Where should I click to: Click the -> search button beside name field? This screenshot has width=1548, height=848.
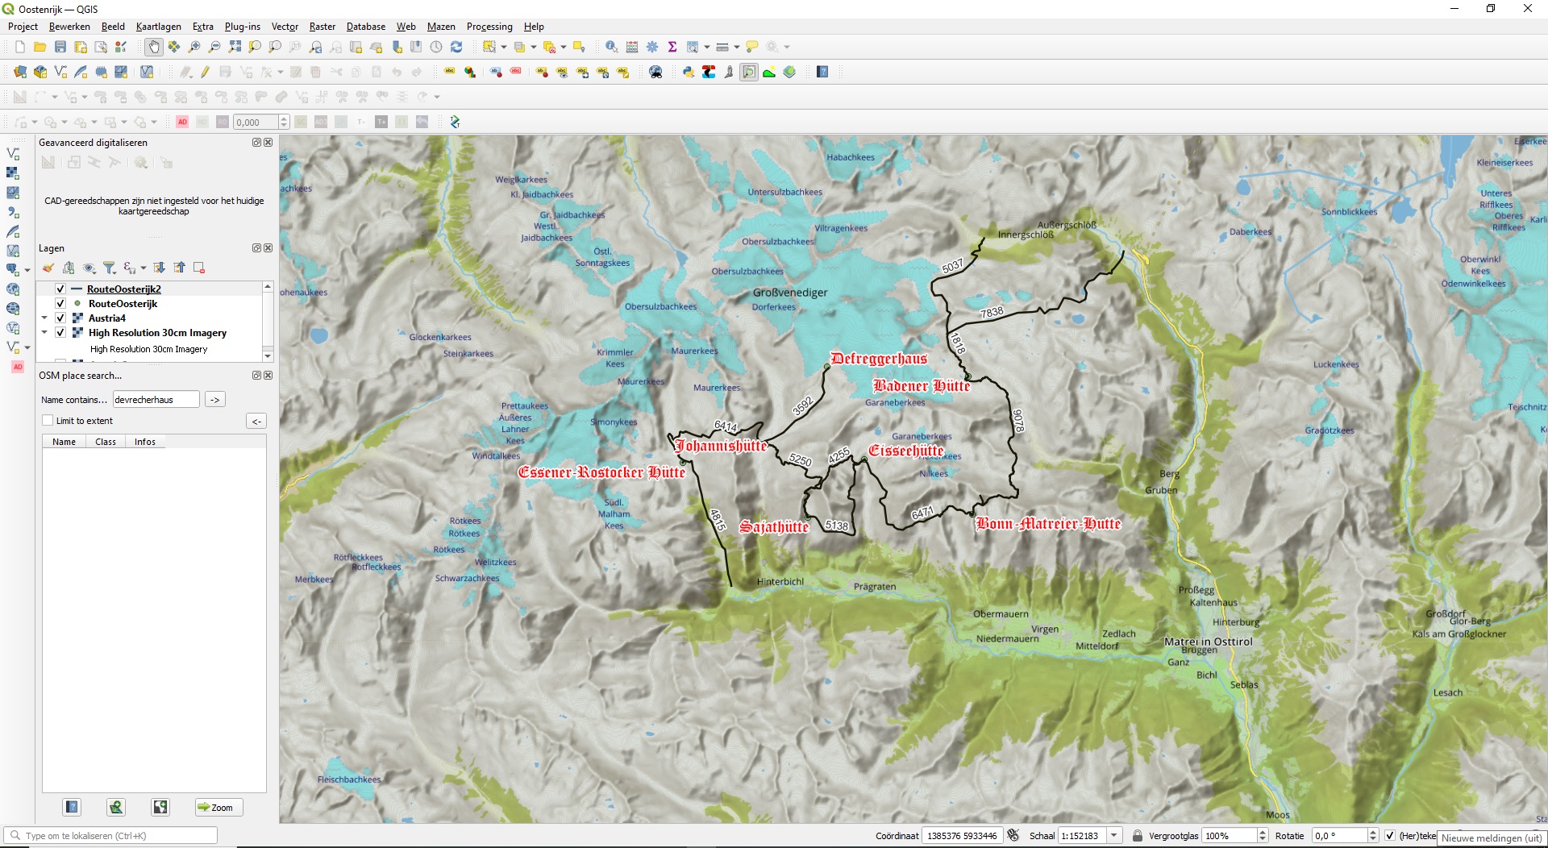215,400
